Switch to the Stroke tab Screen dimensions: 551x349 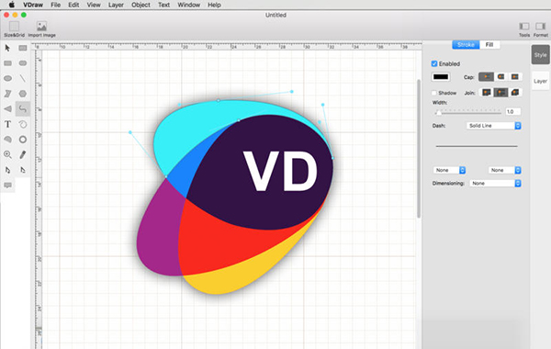coord(466,45)
